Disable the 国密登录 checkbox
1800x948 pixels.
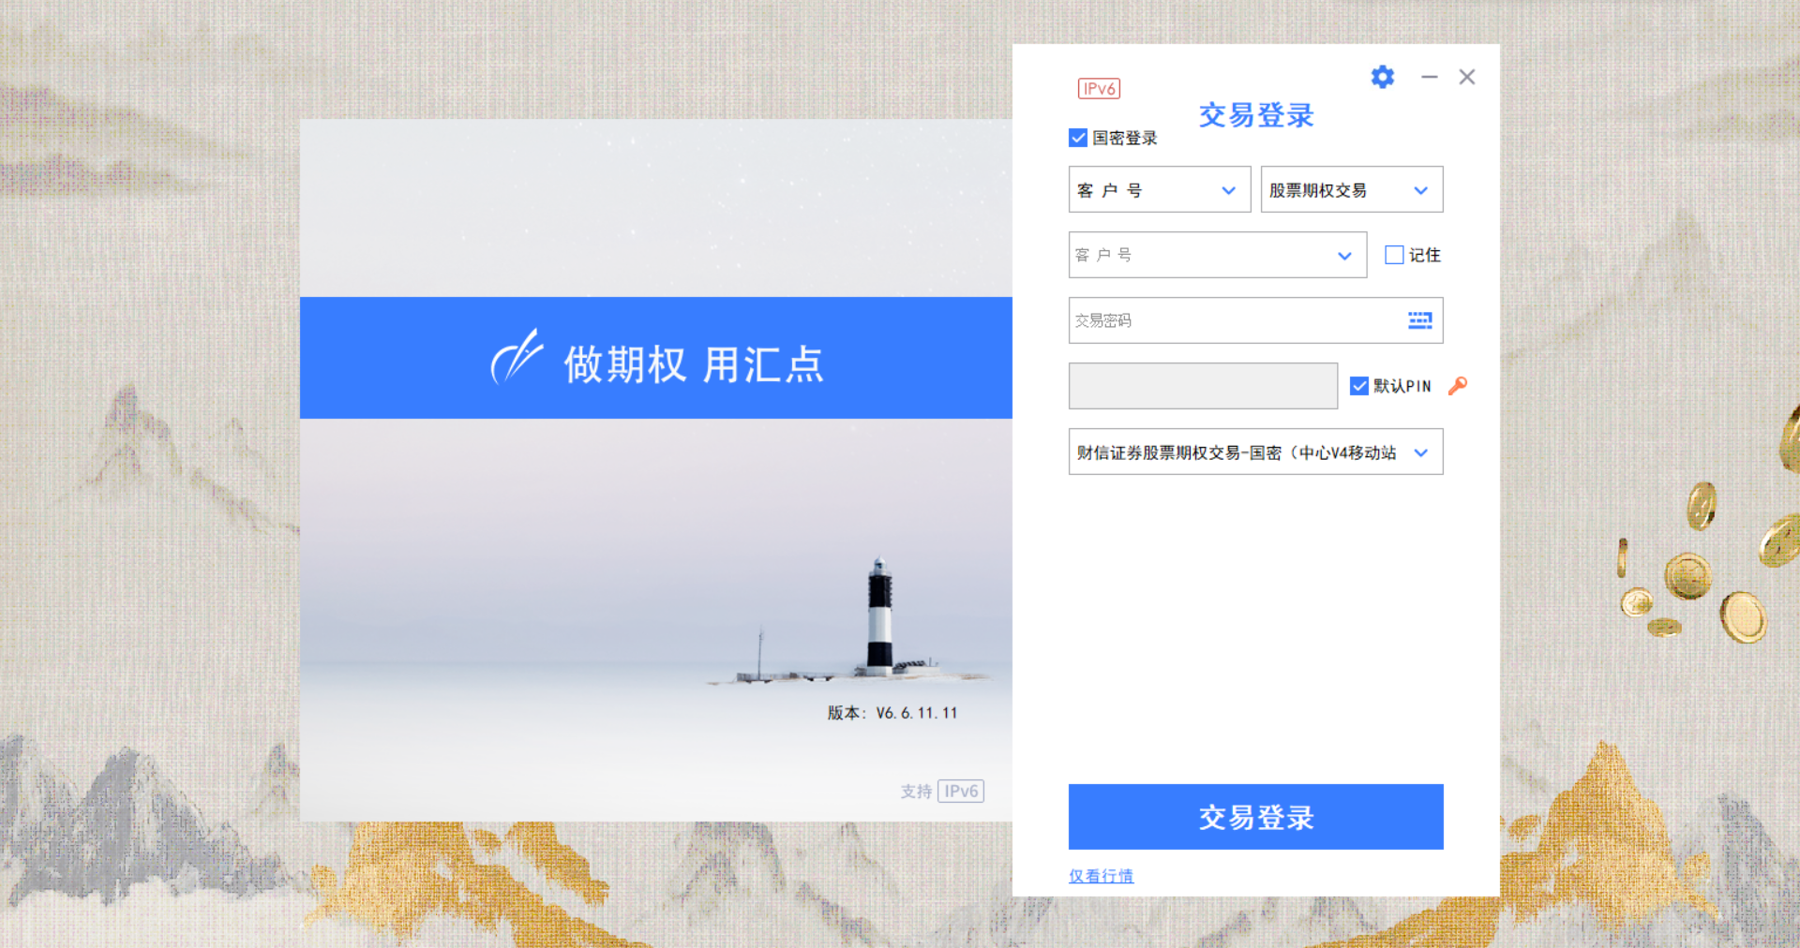(1077, 138)
